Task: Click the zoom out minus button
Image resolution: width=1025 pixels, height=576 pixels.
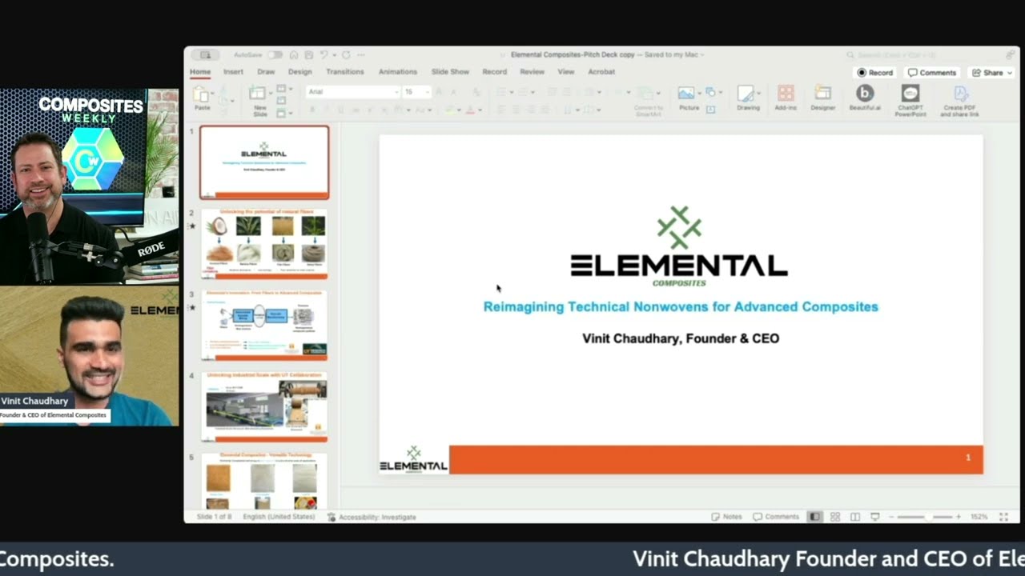Action: click(x=892, y=517)
